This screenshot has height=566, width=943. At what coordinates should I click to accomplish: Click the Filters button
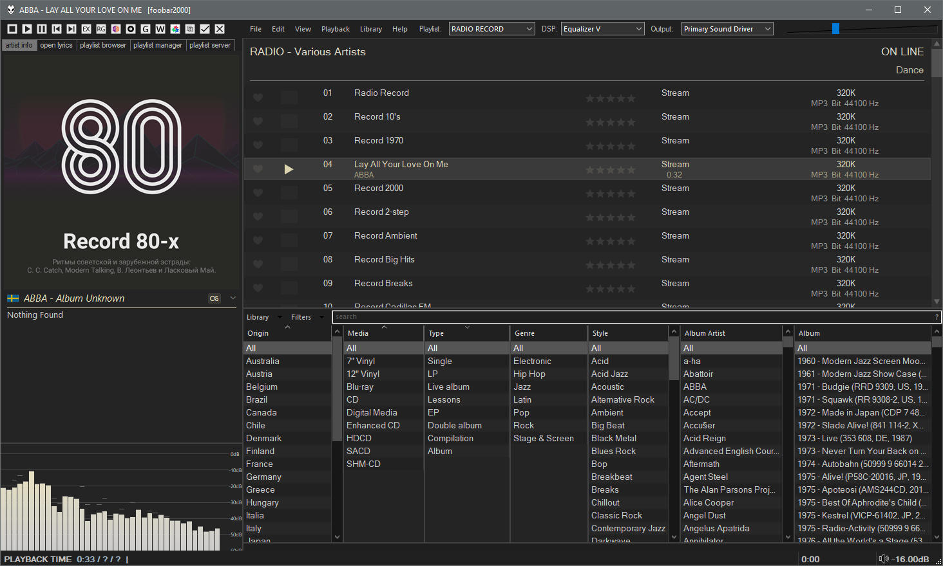[301, 317]
